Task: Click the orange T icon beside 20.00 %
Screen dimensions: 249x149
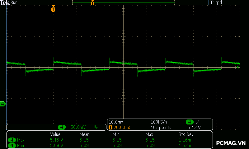Action: [x=110, y=128]
